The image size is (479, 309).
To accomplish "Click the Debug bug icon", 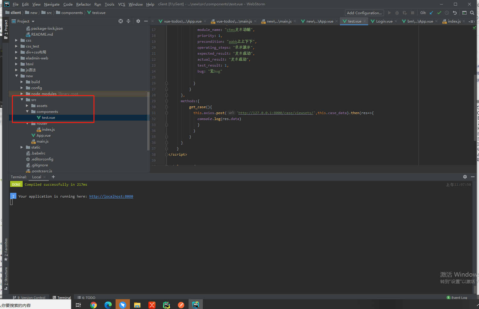I will (397, 13).
